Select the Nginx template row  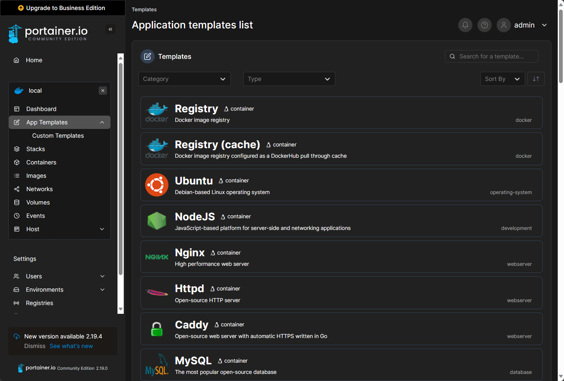(x=341, y=257)
